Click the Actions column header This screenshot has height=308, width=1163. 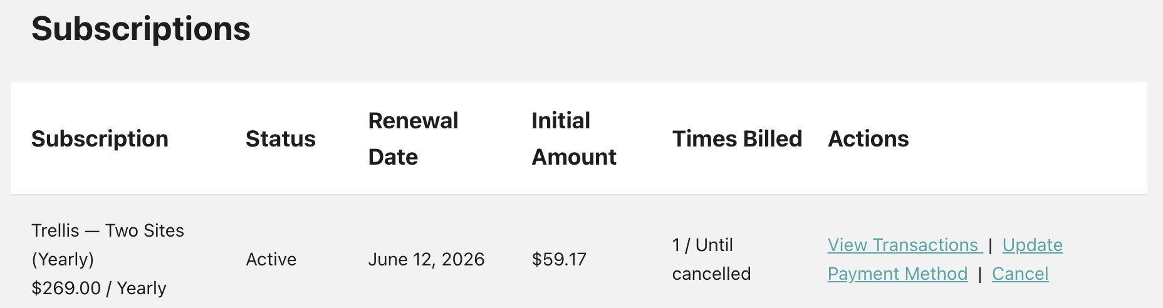pyautogui.click(x=868, y=138)
